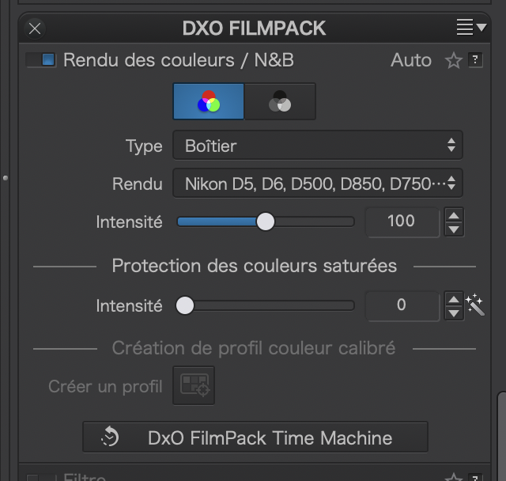Viewport: 506px width, 481px height.
Task: Click the DXO FILMPACK panel title
Action: click(254, 28)
